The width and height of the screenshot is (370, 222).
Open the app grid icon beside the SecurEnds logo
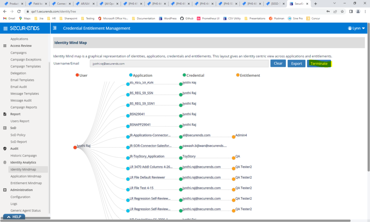click(x=5, y=28)
